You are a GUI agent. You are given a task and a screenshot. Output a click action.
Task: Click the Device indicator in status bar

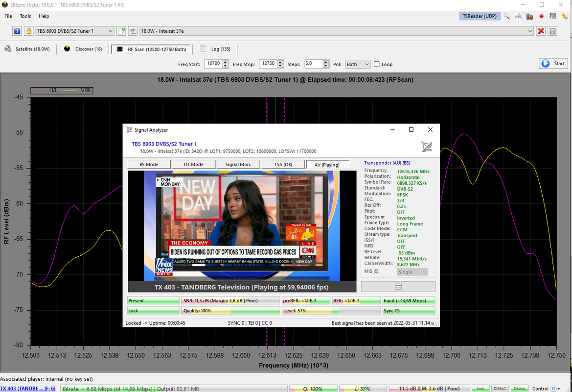(x=520, y=389)
